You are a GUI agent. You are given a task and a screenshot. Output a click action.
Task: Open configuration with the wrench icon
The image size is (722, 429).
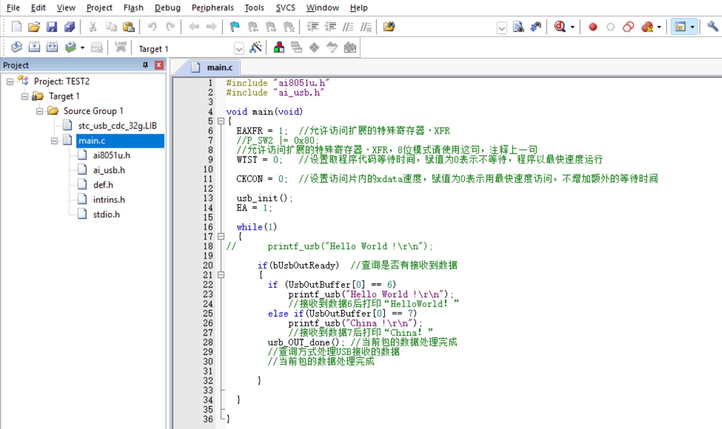point(713,27)
